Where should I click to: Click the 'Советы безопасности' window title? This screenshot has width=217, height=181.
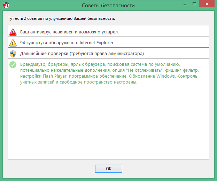[x=108, y=6]
